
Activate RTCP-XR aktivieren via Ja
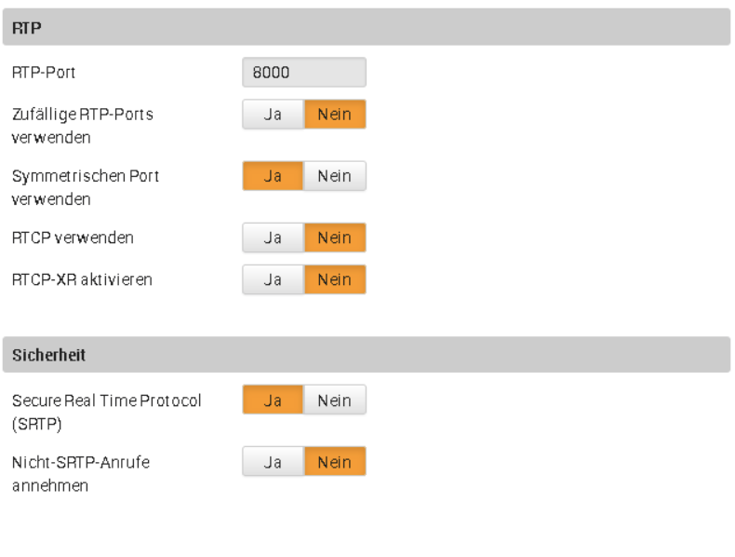[273, 279]
